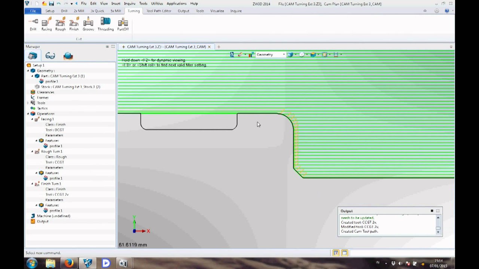Open the Utilities menu

point(157,4)
